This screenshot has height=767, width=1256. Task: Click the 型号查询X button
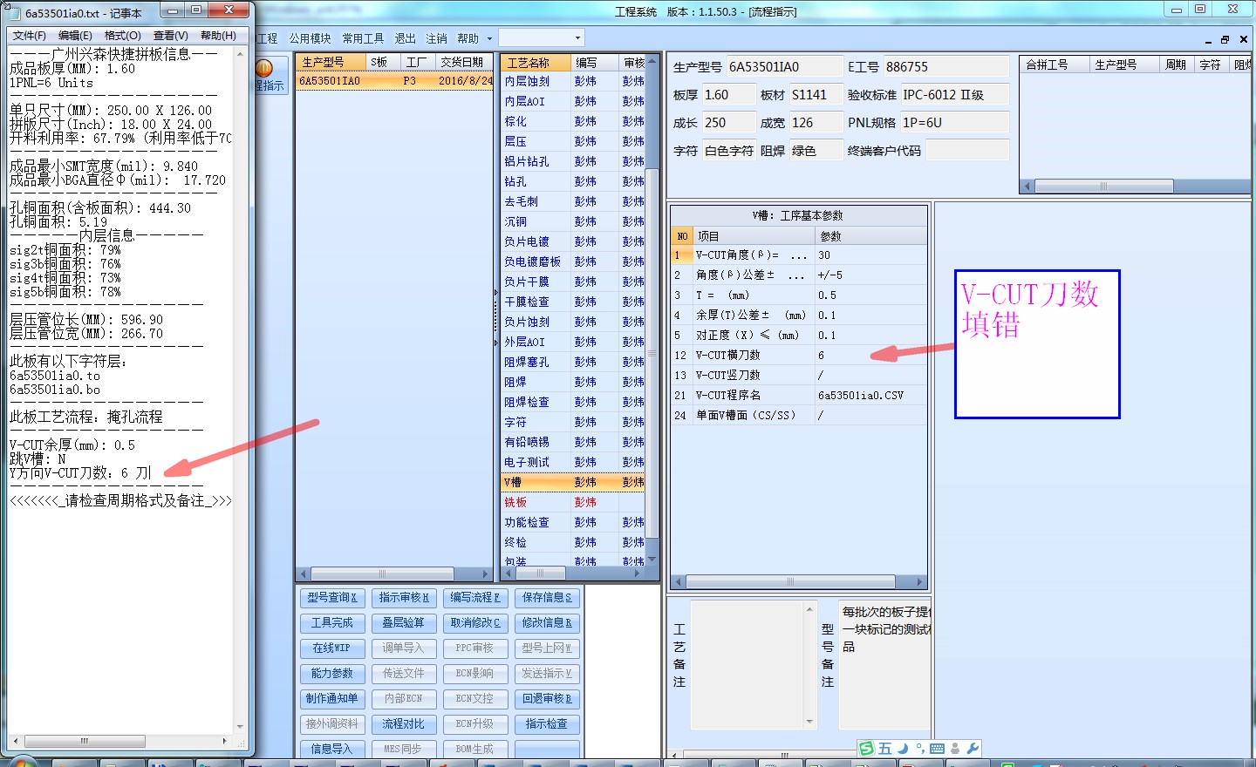pos(332,597)
